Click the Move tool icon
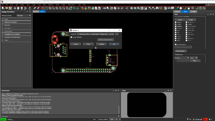This screenshot has height=121, width=215. (x=15, y=8)
